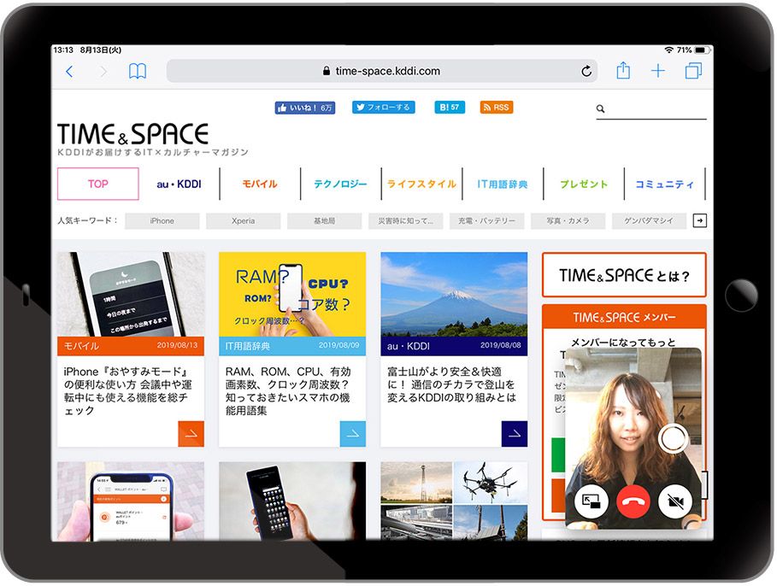Open the drone and tower article thumbnail
This screenshot has width=777, height=586.
point(454,501)
